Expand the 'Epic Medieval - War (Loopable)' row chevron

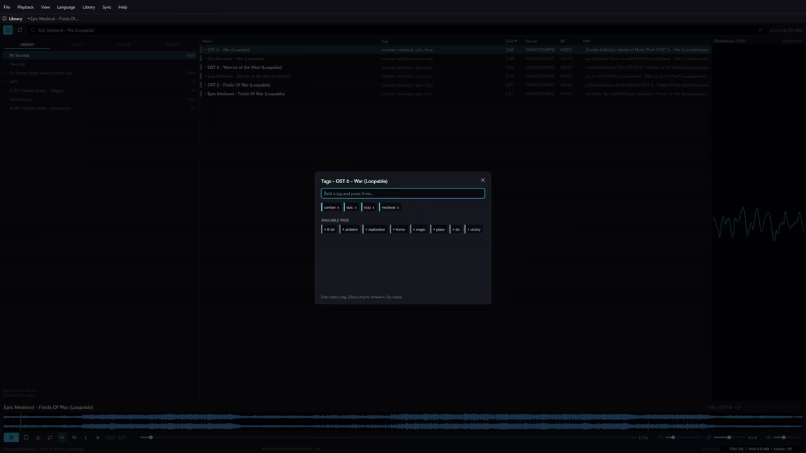coord(205,59)
